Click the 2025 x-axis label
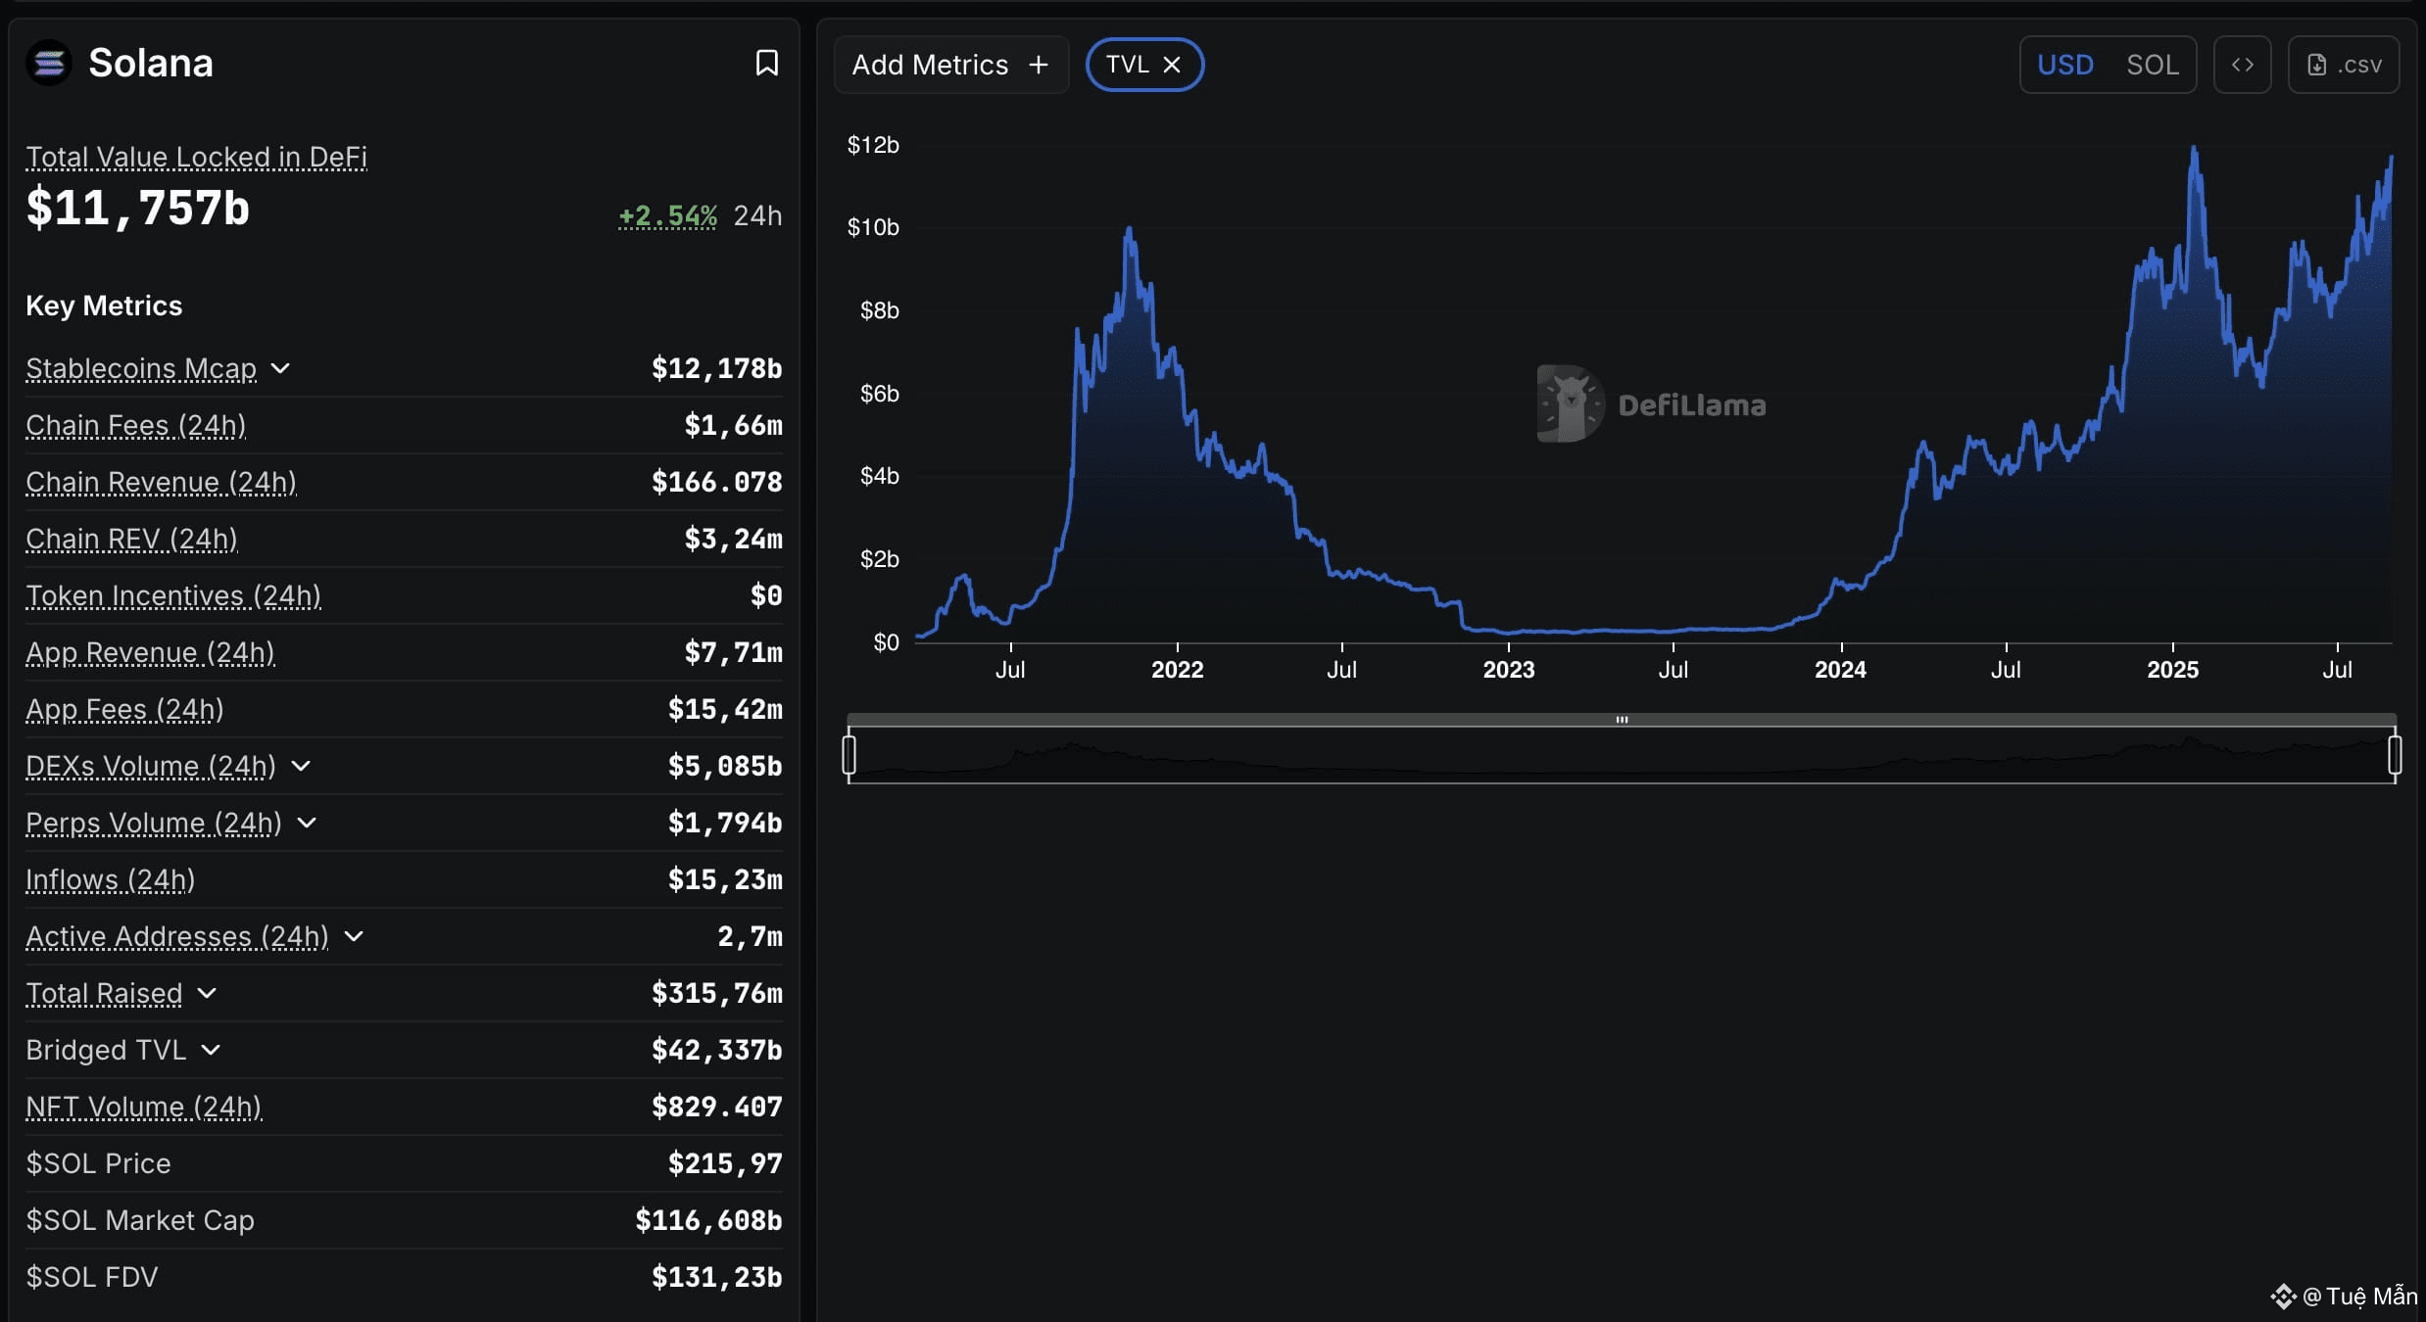 point(2172,670)
